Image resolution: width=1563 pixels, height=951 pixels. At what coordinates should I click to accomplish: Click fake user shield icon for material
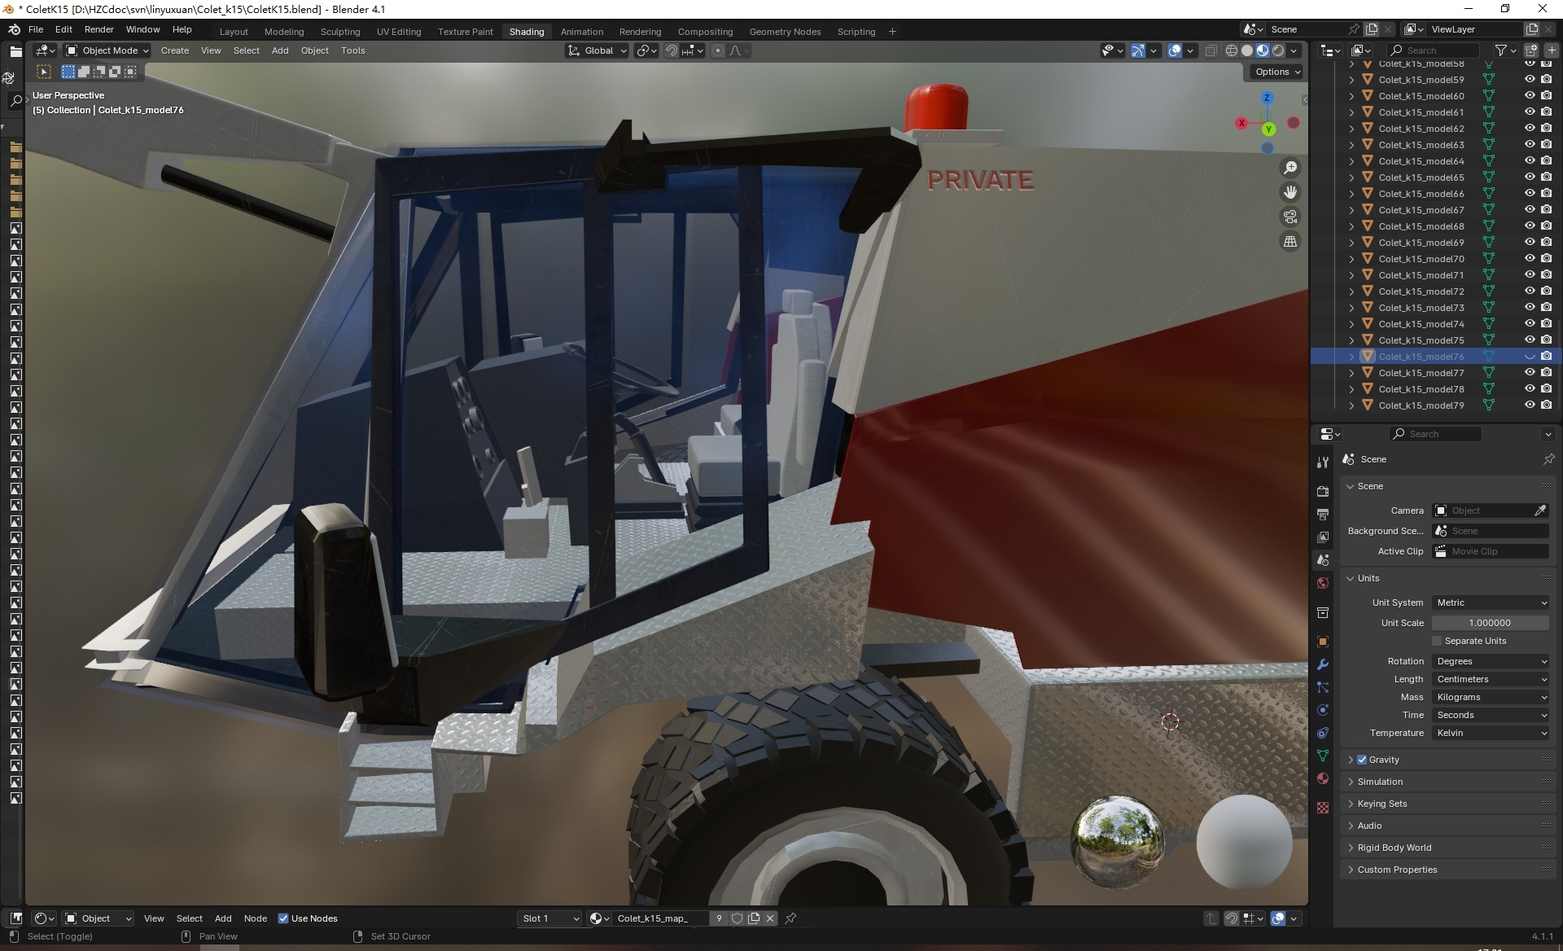pos(737,918)
